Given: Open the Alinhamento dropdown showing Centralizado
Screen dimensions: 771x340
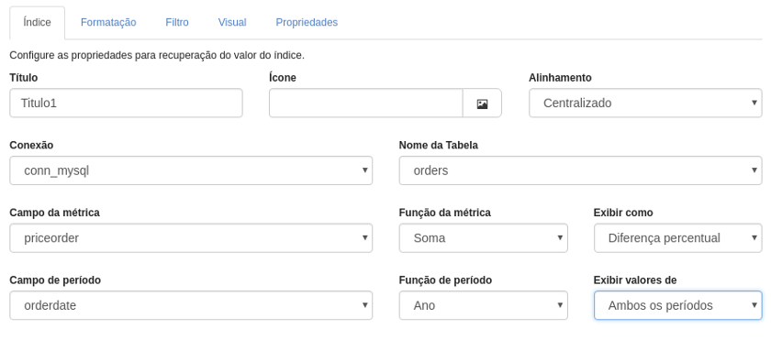Looking at the screenshot, I should 645,103.
